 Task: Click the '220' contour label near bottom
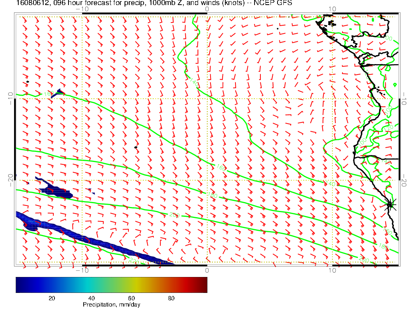[x=134, y=261]
